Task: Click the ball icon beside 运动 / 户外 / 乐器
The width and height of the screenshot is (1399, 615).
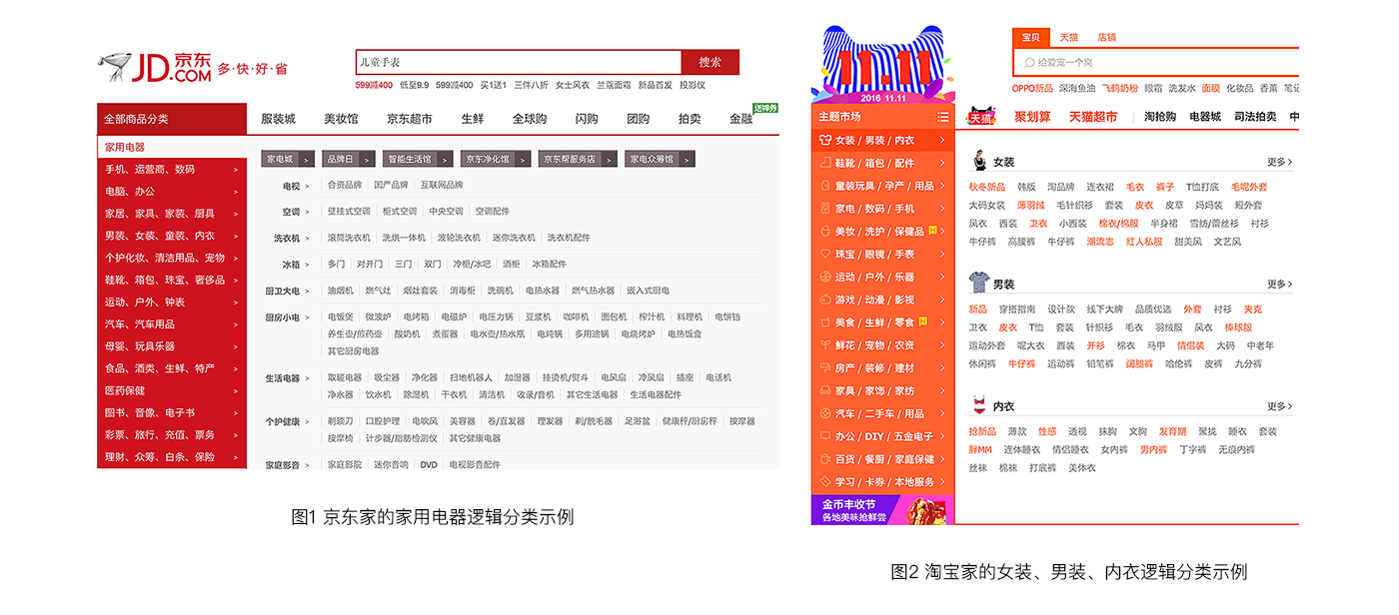Action: point(824,277)
